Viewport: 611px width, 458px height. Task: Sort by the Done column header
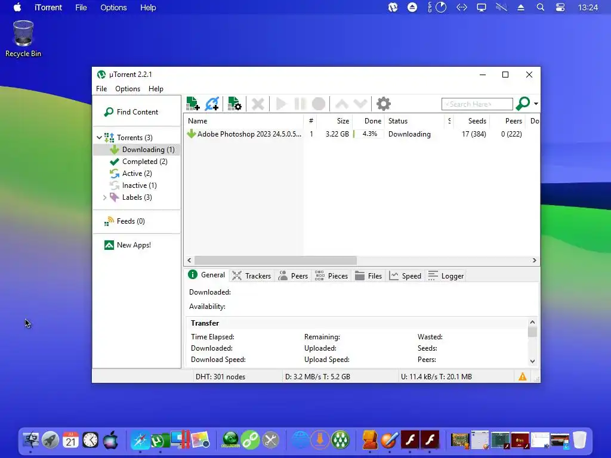[369, 121]
